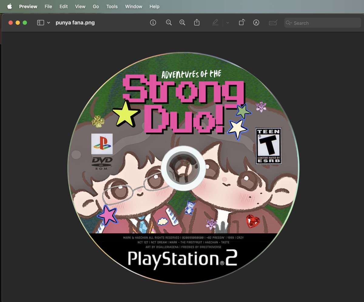Open the Preview app menu
364x302 pixels.
coord(28,6)
